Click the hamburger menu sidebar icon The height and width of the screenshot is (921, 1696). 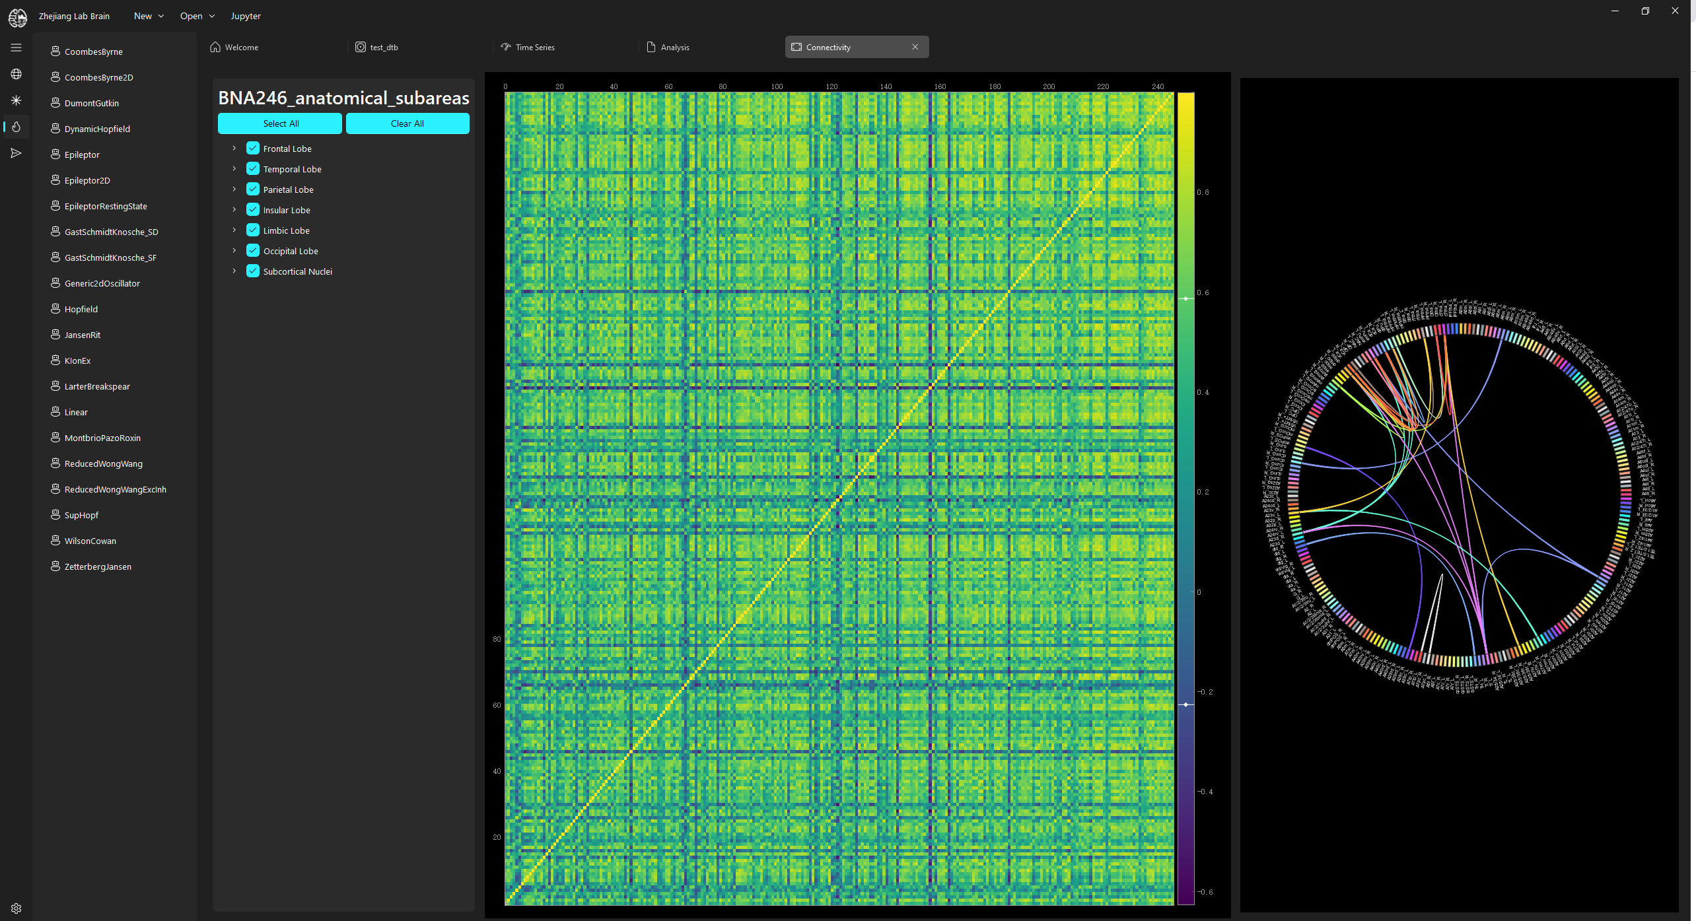point(17,48)
